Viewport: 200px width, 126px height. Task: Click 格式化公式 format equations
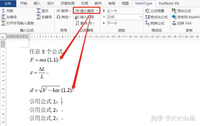pyautogui.click(x=156, y=17)
